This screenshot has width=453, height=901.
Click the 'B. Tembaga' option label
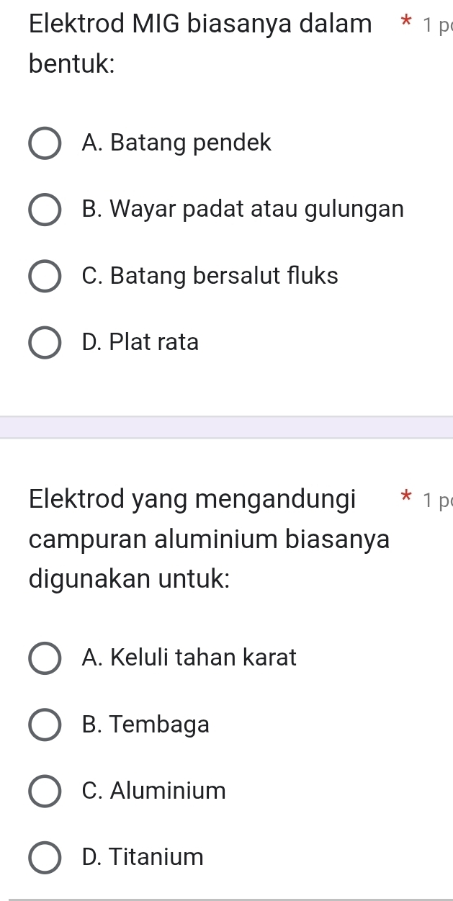point(146,724)
